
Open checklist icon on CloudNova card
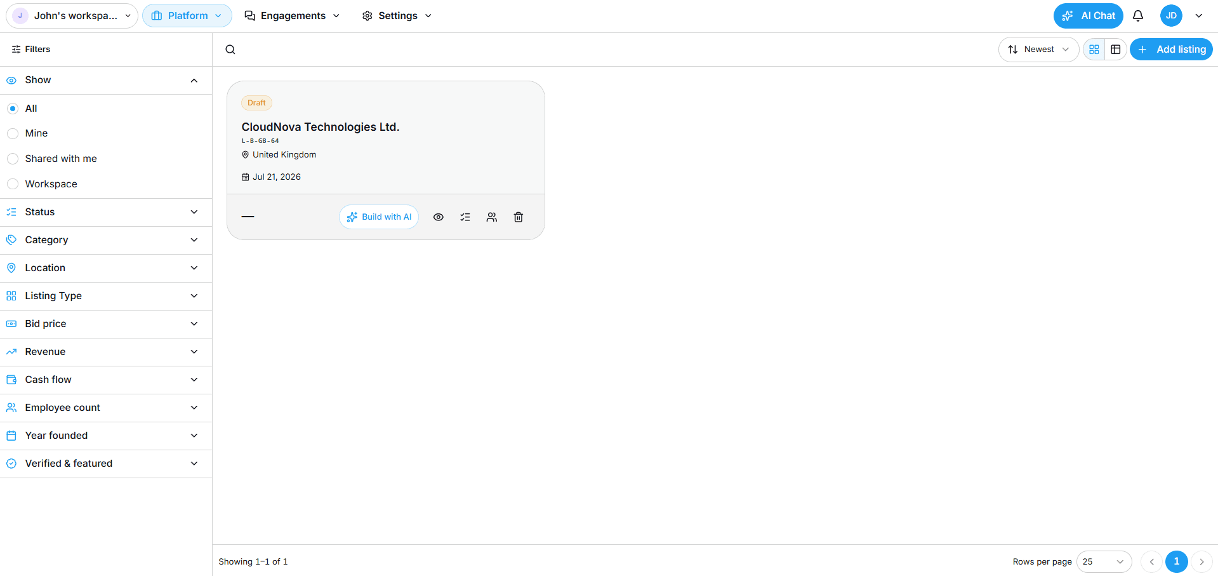click(x=465, y=217)
